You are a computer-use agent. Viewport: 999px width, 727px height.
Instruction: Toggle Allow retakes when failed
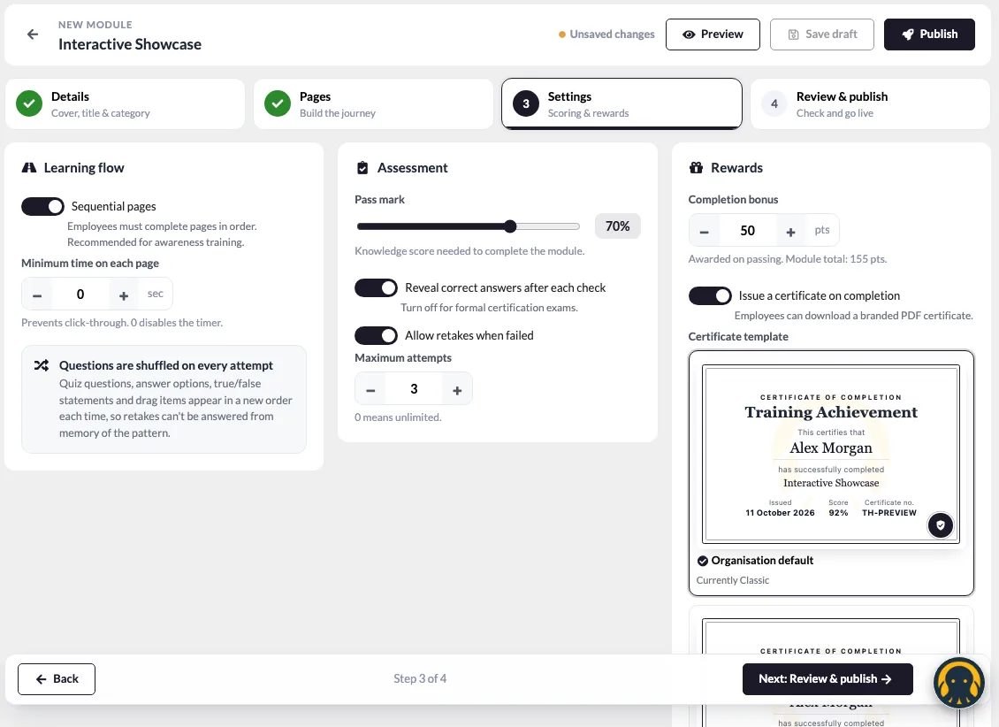pos(376,336)
